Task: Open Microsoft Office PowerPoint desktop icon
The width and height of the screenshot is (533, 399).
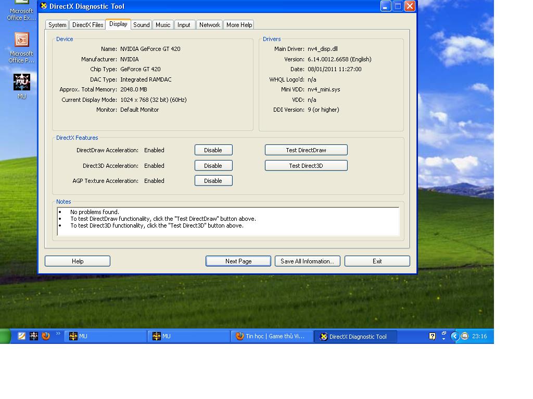Action: click(21, 47)
